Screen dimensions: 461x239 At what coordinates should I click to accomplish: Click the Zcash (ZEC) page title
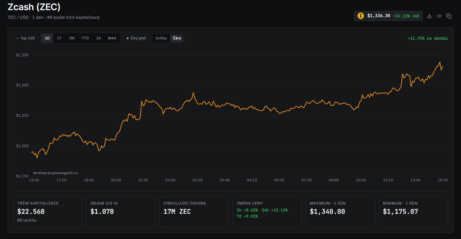(34, 7)
